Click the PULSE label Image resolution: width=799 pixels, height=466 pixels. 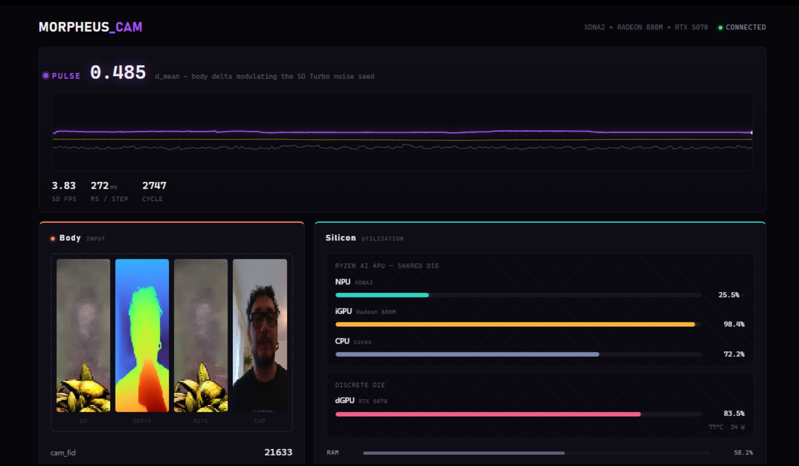66,76
